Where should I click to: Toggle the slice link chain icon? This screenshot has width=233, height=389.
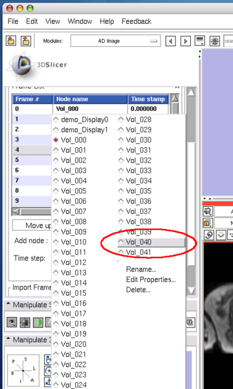209,235
